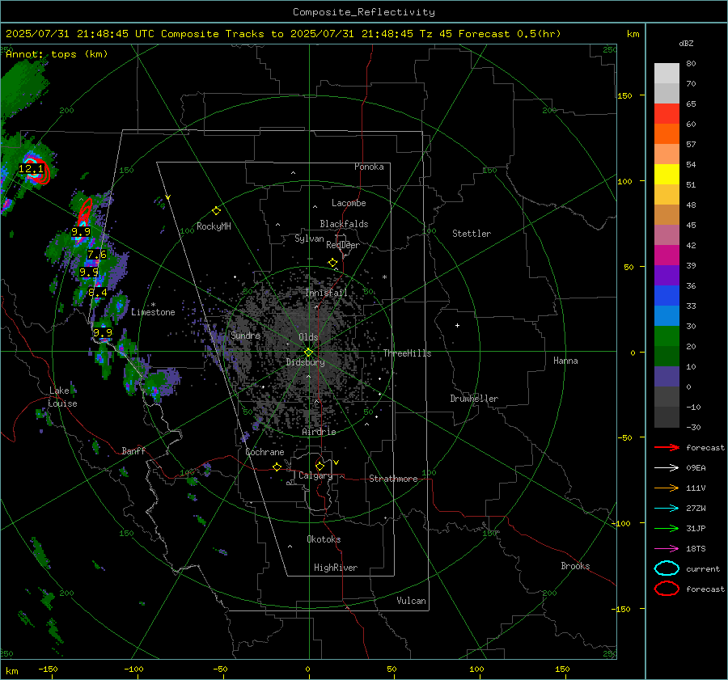Click the Banff town label
This screenshot has height=680, width=728.
(x=133, y=450)
